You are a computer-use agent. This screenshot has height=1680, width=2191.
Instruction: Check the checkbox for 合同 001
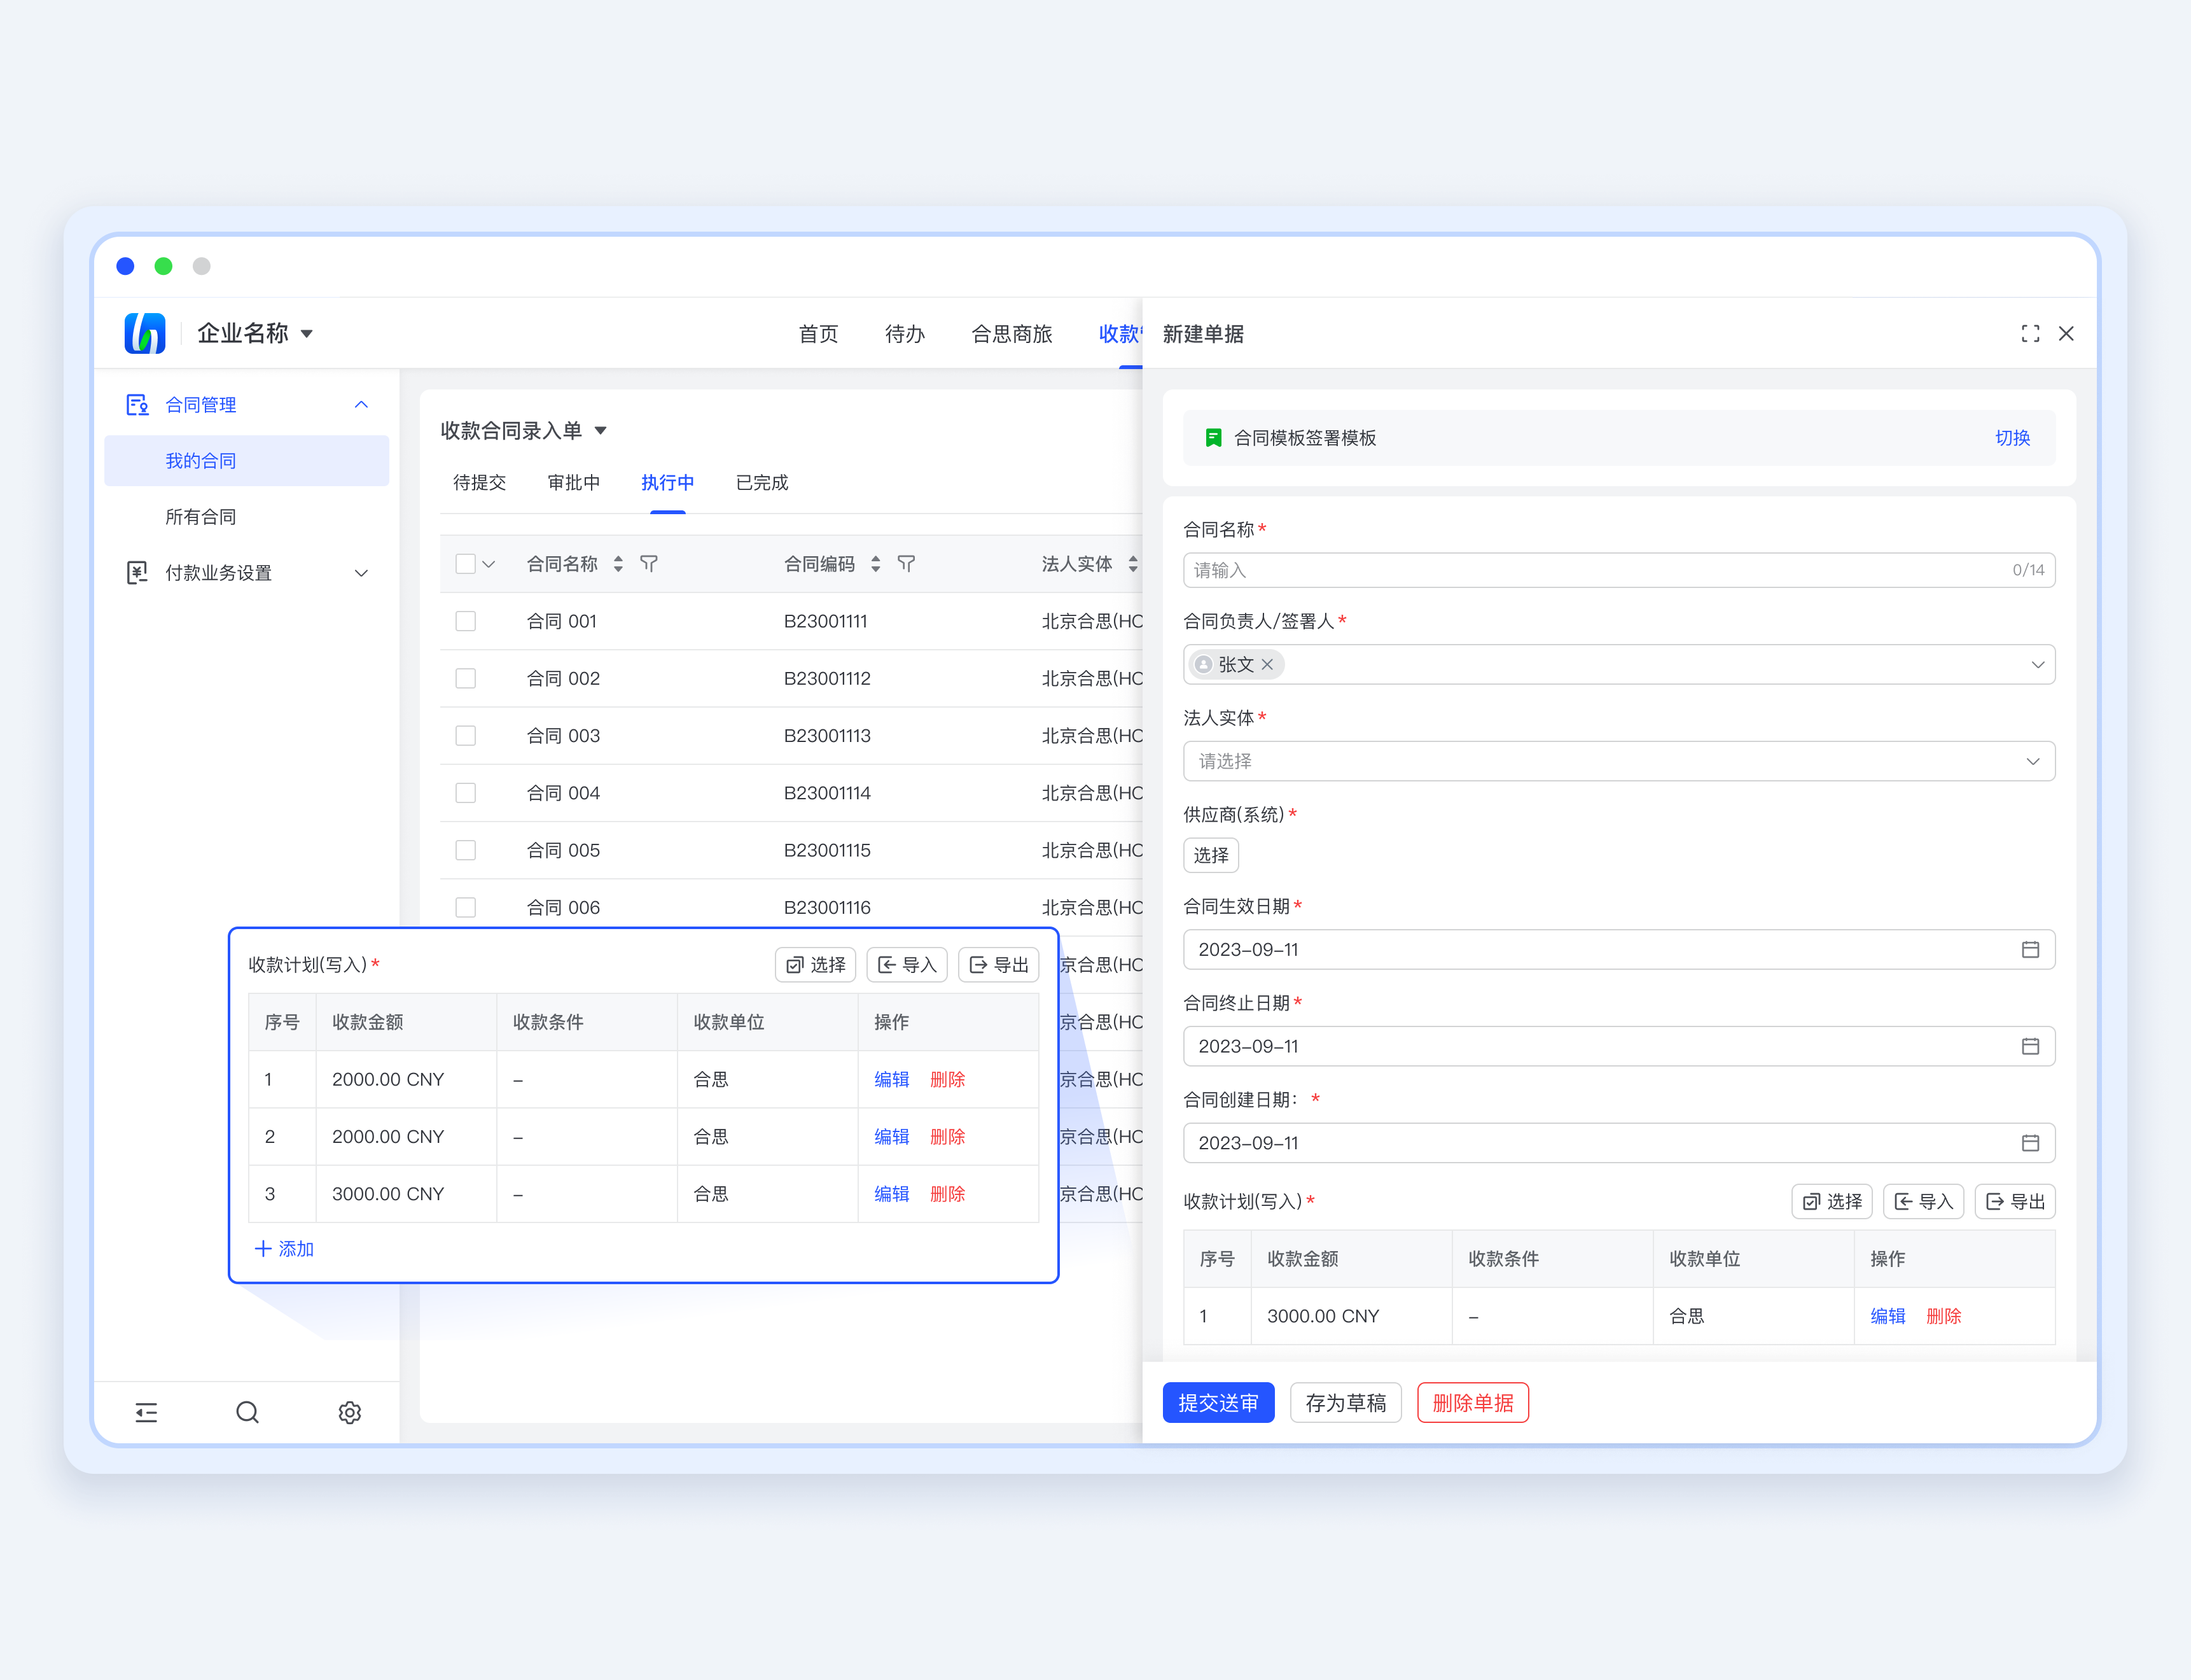[466, 621]
